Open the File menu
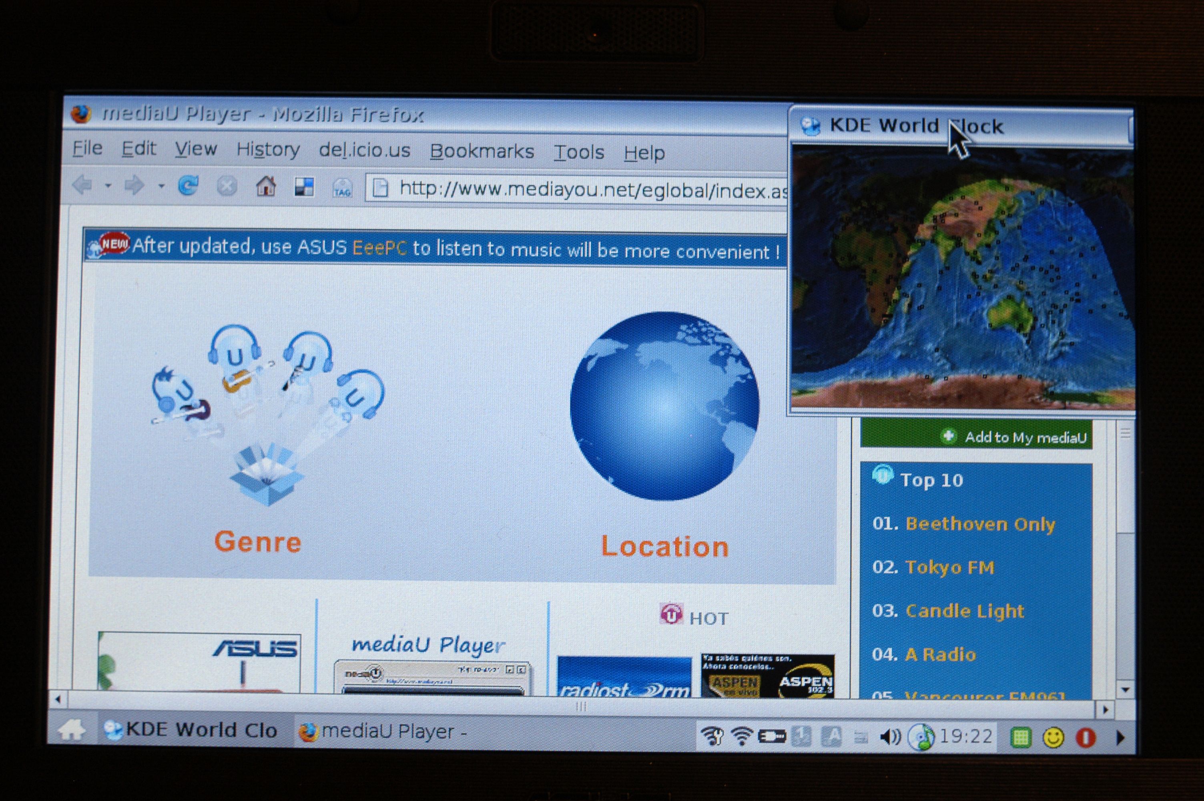 click(87, 149)
